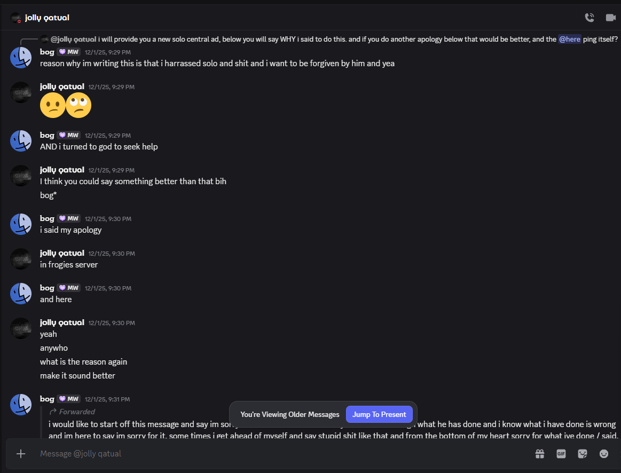Click the Message @jolly qatual input field

267,454
